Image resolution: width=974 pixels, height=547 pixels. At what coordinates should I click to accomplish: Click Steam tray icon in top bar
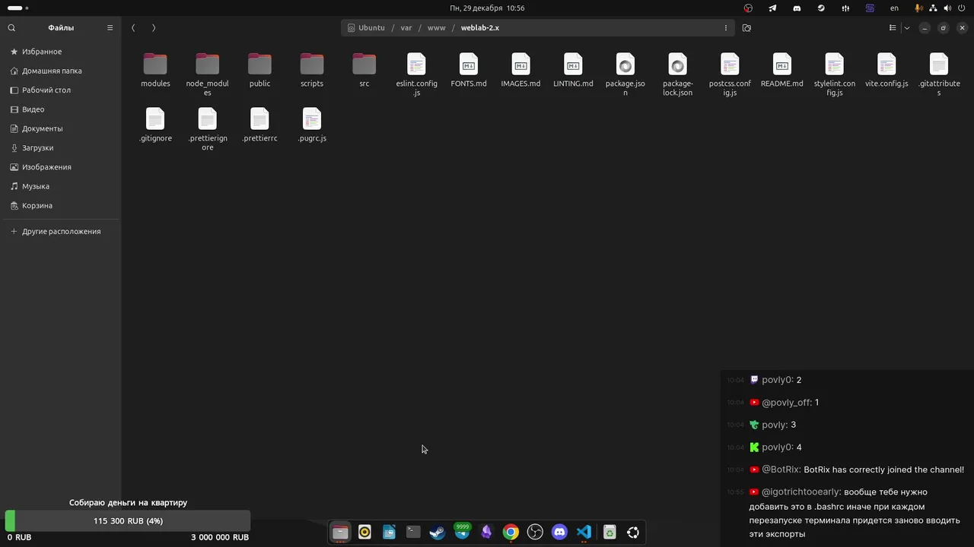821,8
